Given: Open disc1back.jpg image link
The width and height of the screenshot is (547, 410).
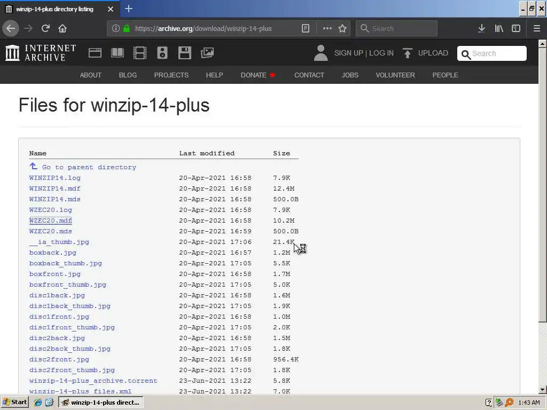Looking at the screenshot, I should coord(57,295).
